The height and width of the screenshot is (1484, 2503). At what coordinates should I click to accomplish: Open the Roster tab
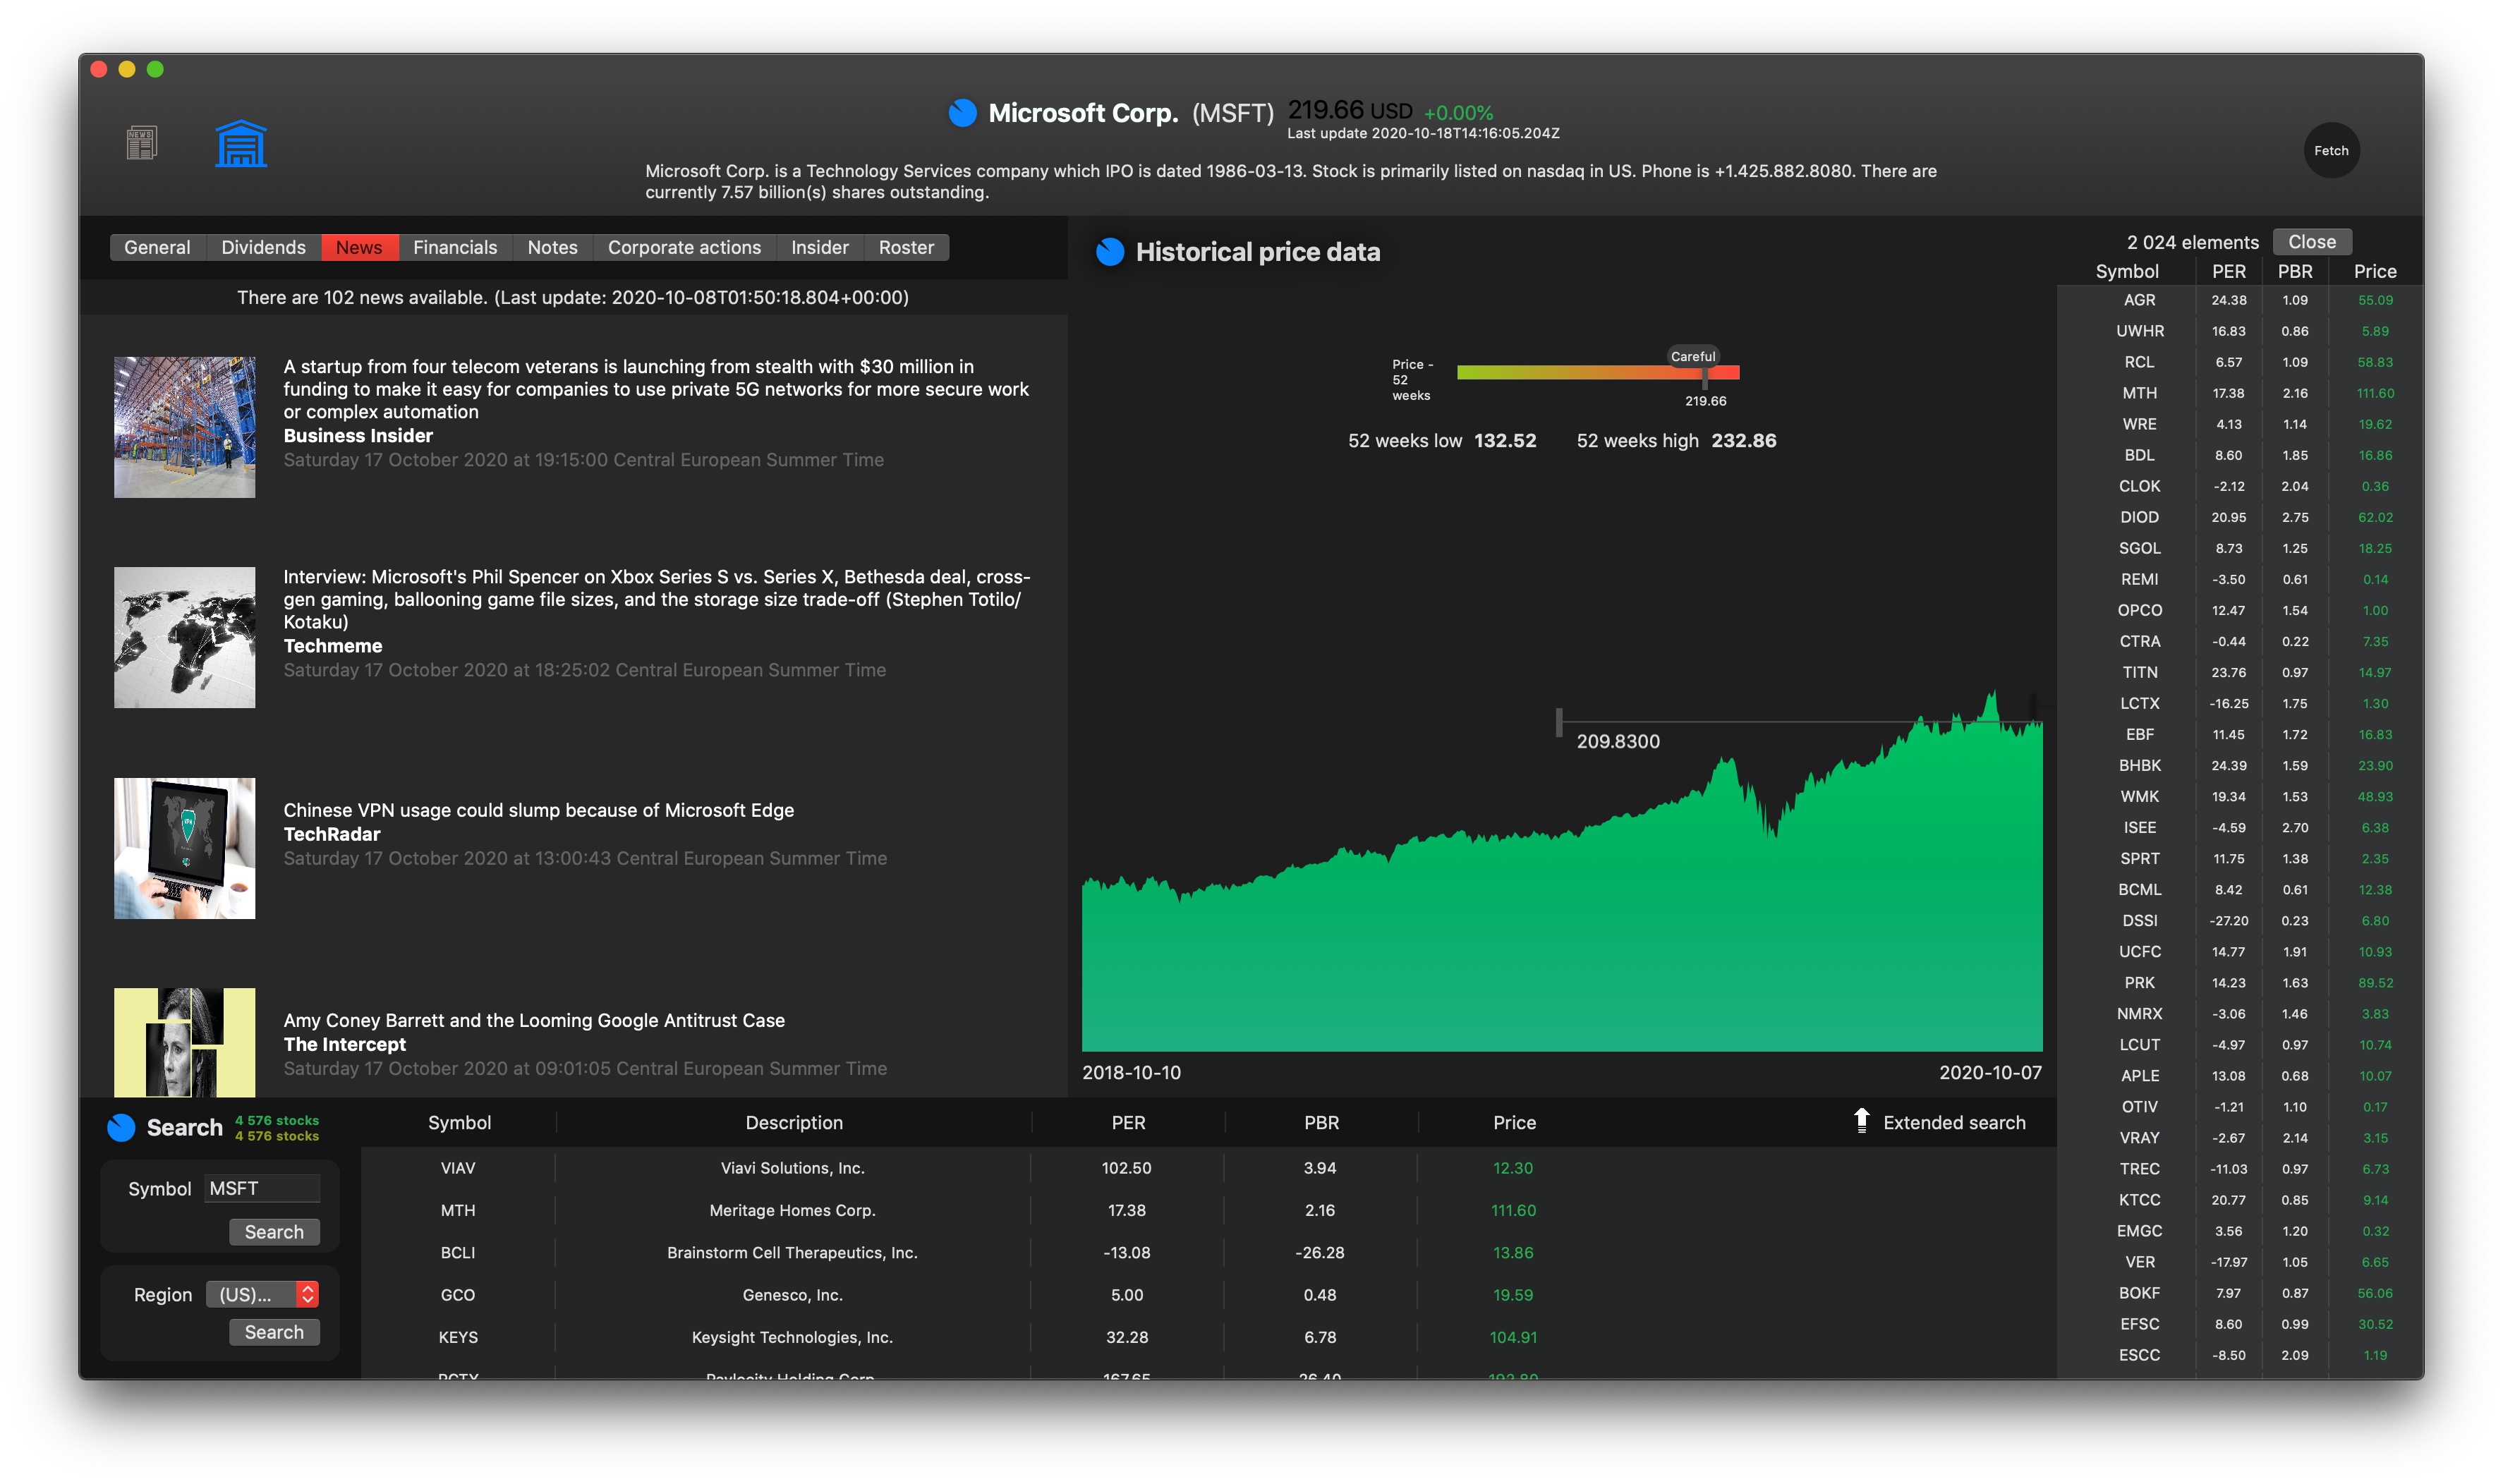click(906, 247)
